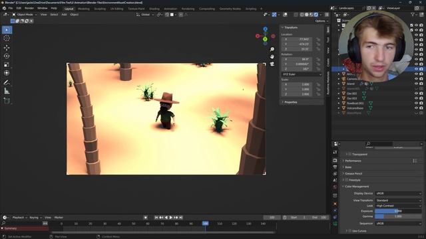Screen dimensions: 426x239
Task: Expand the Grease Pencil panel
Action: [x=353, y=173]
